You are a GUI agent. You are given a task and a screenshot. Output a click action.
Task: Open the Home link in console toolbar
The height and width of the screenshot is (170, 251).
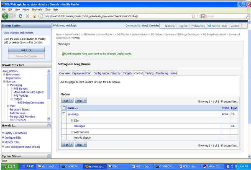170,26
